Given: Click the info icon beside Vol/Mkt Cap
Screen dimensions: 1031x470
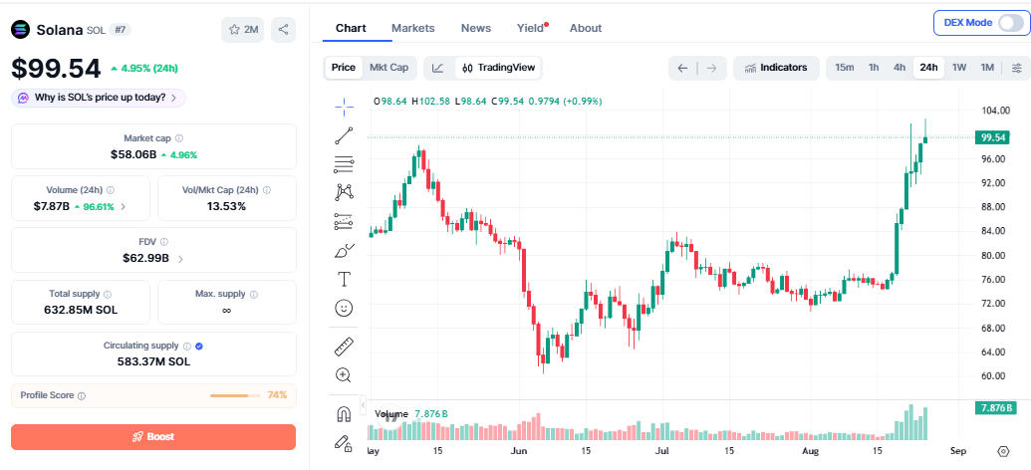Looking at the screenshot, I should (266, 190).
